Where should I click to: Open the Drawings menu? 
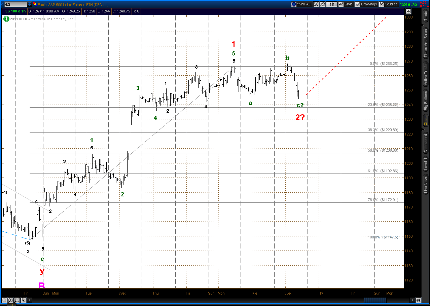pyautogui.click(x=366, y=4)
